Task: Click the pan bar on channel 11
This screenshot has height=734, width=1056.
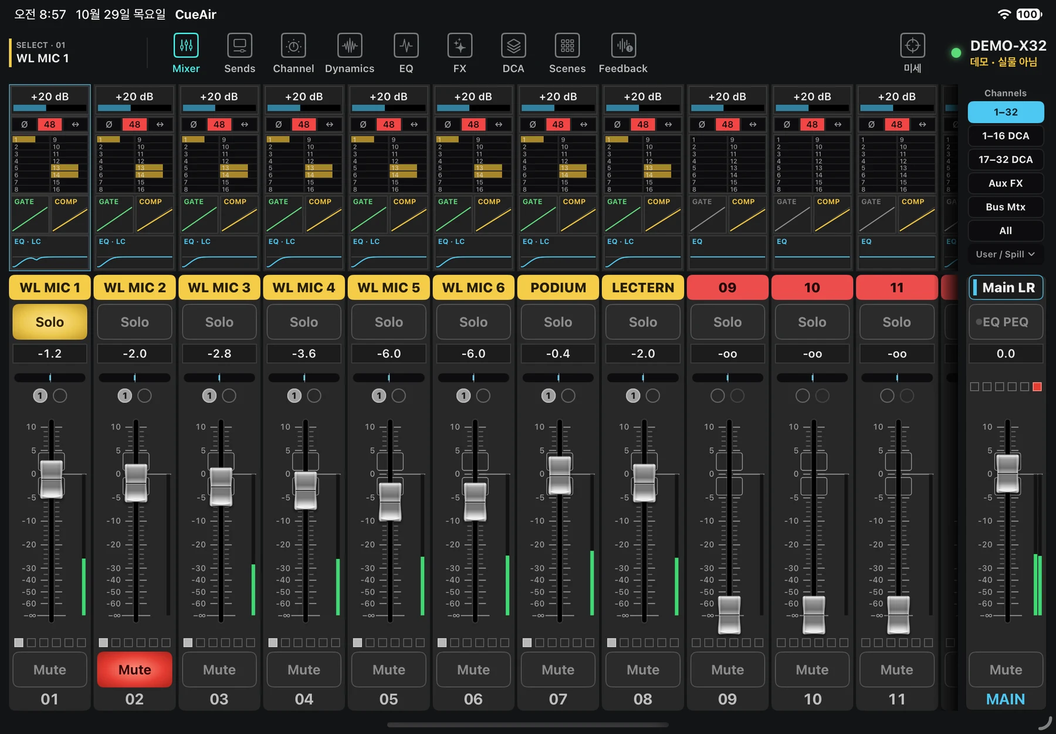Action: tap(897, 378)
